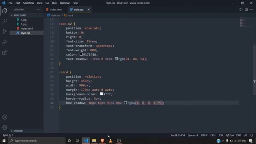Click Ln 34, Col 54 status item
The height and width of the screenshot is (144, 256).
pos(178,135)
